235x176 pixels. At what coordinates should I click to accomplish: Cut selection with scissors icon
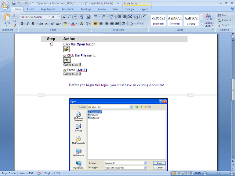[14, 15]
